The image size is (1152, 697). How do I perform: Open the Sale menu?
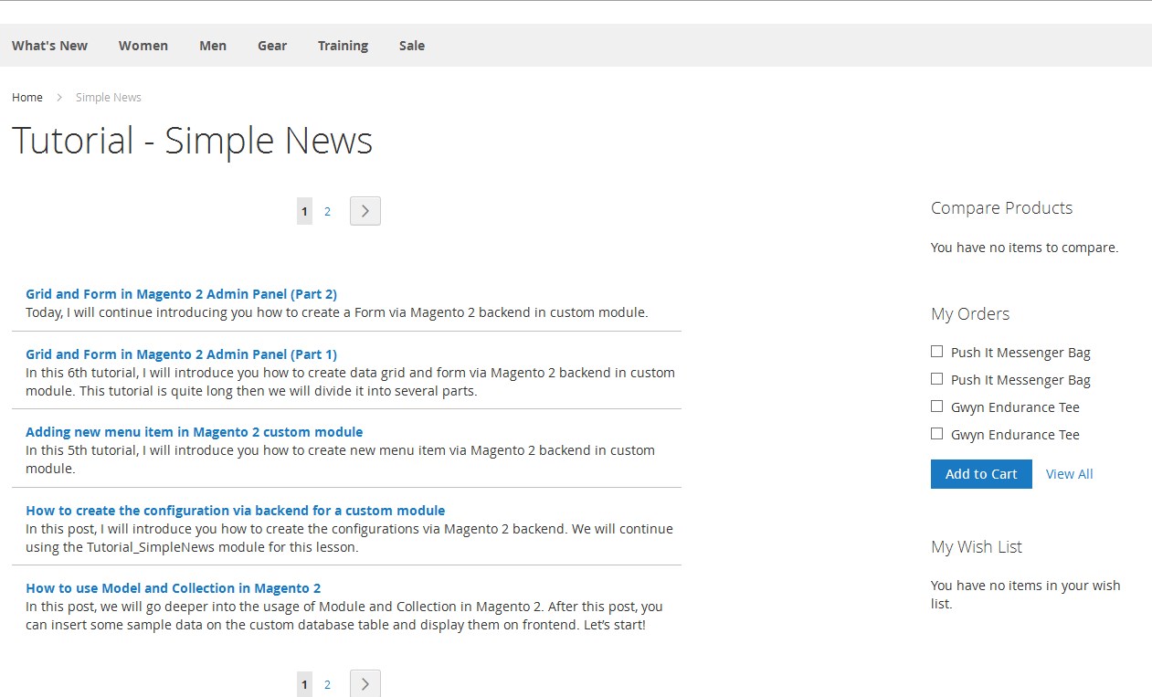[412, 46]
